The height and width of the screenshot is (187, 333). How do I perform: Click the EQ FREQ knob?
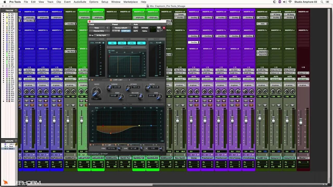pyautogui.click(x=119, y=148)
